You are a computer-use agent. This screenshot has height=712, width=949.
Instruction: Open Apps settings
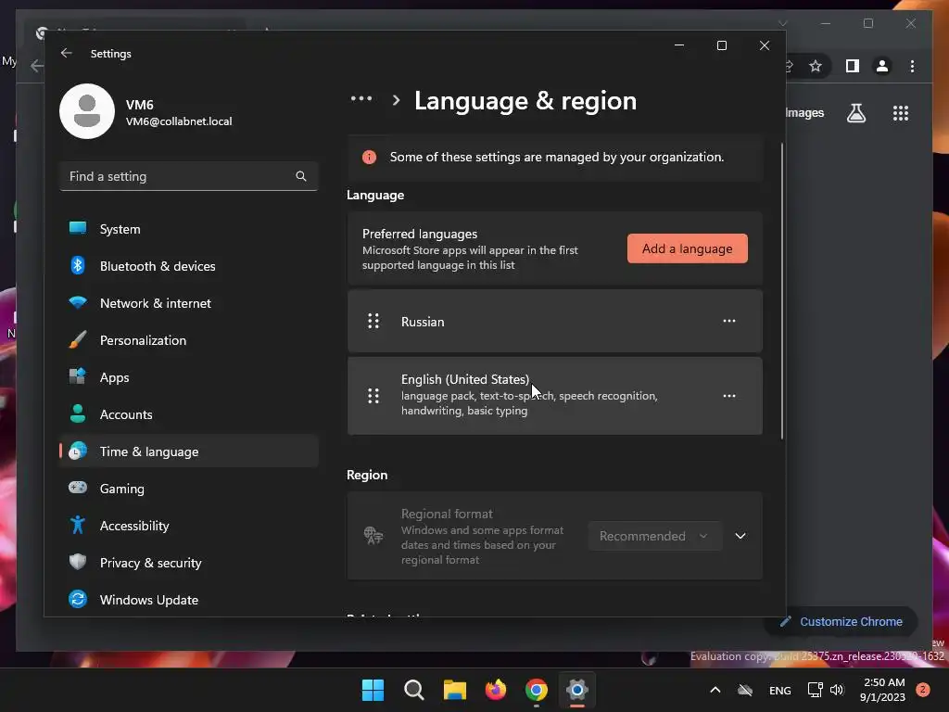189,377
